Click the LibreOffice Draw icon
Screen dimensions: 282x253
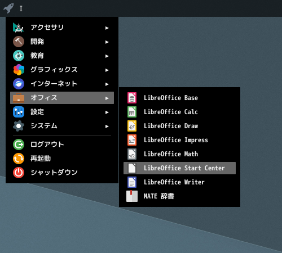coord(132,126)
